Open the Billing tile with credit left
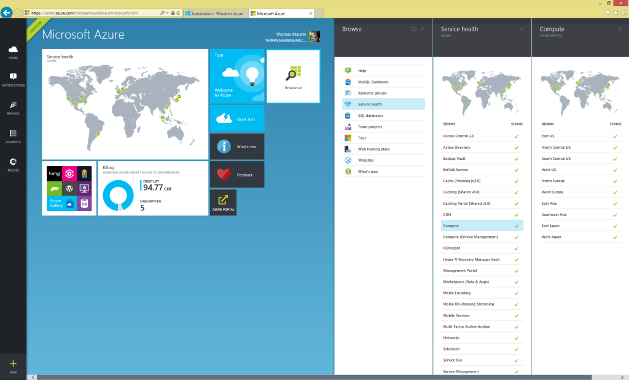The image size is (629, 380). 153,188
